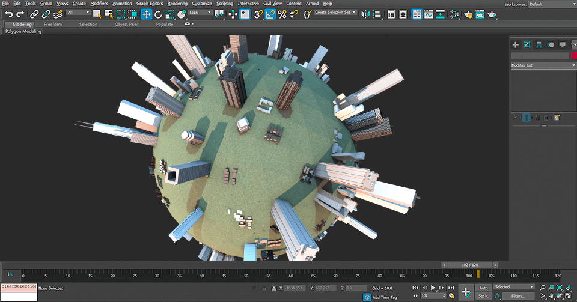577x302 pixels.
Task: Toggle Auto key mode
Action: coord(483,288)
